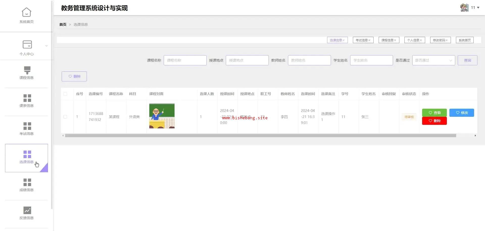Click the 待审核 status tag

tap(409, 117)
